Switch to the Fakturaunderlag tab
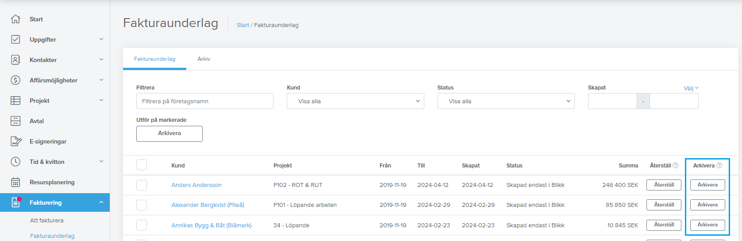This screenshot has width=742, height=241. pos(154,59)
